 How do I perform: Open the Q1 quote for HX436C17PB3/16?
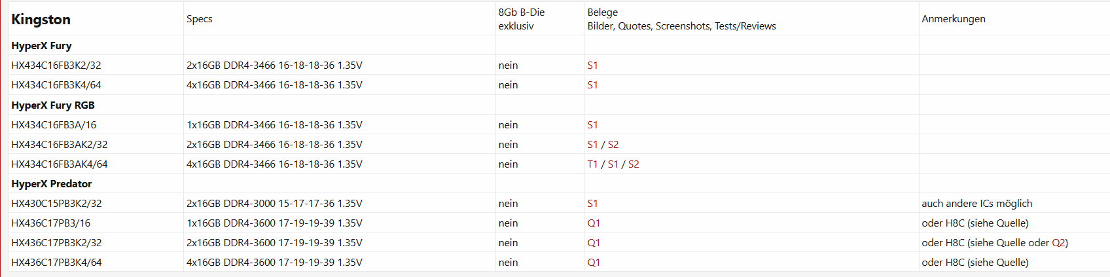594,223
